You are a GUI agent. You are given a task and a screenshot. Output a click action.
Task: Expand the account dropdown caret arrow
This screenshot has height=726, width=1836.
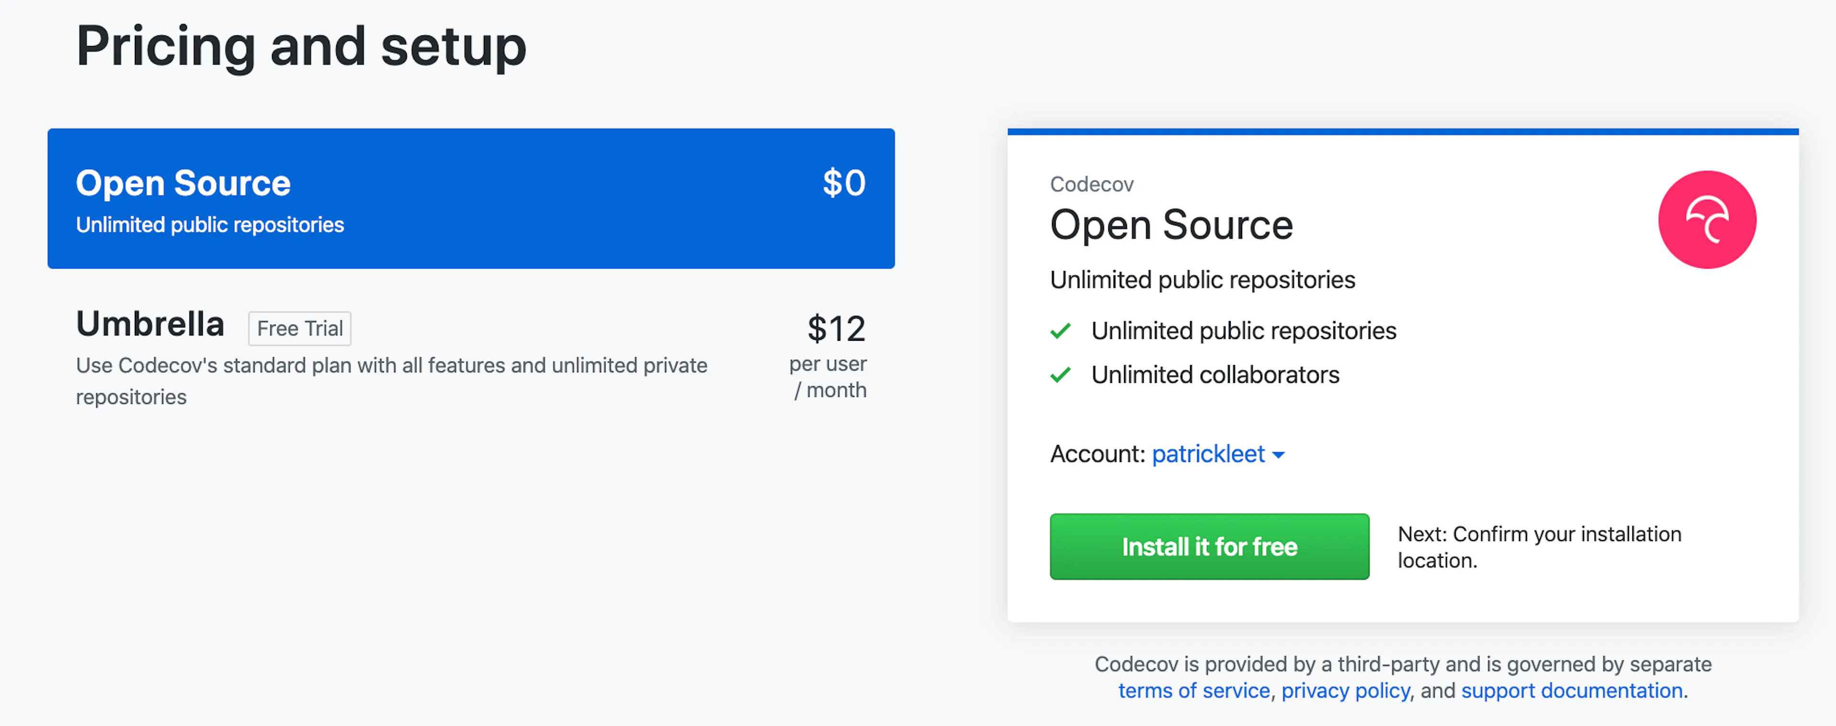1279,455
